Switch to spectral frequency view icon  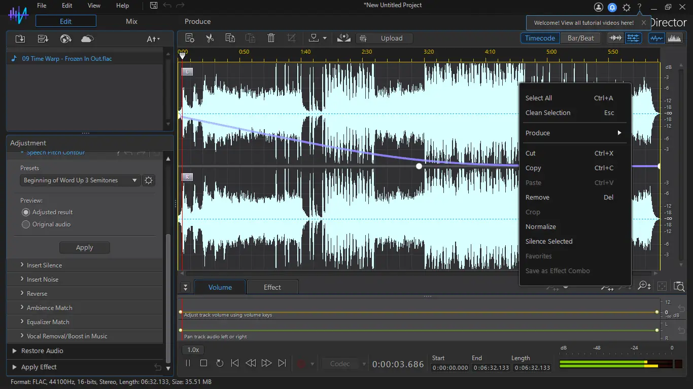coord(674,38)
